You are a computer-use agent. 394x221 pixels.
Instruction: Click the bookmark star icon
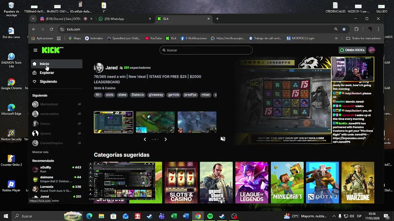(x=344, y=29)
